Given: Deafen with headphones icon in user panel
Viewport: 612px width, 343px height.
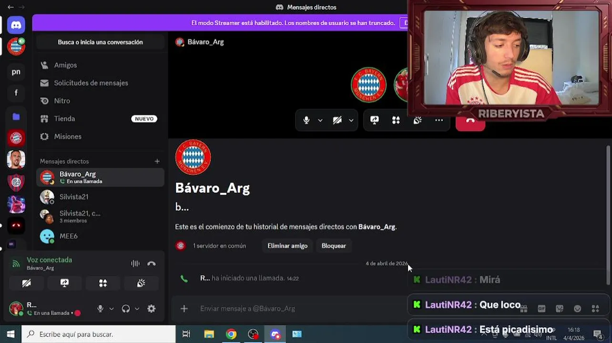Looking at the screenshot, I should tap(126, 309).
